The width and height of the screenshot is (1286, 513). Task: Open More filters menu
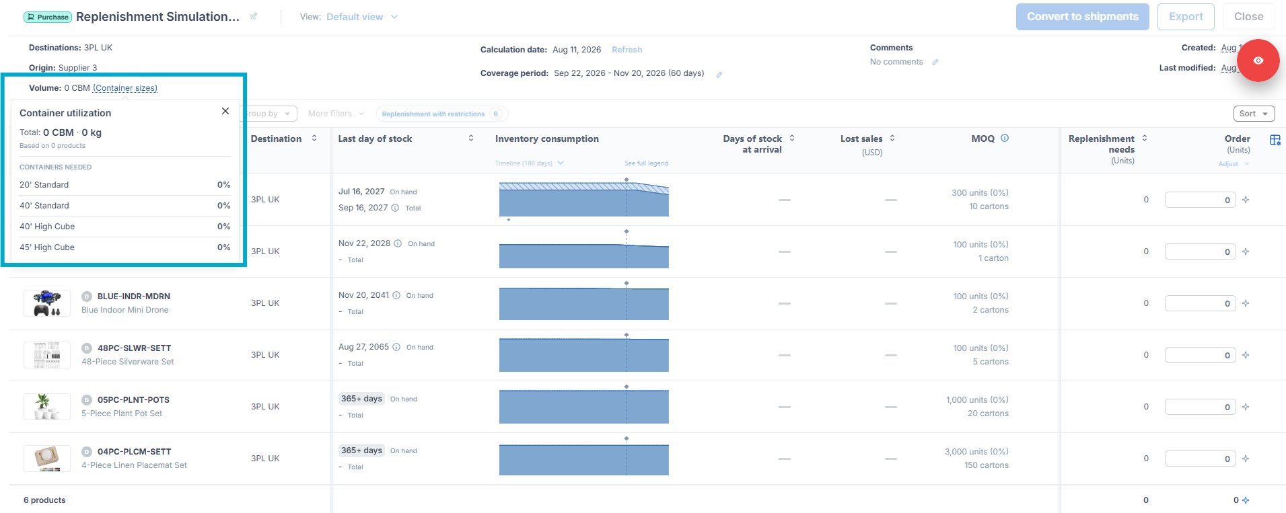(336, 114)
